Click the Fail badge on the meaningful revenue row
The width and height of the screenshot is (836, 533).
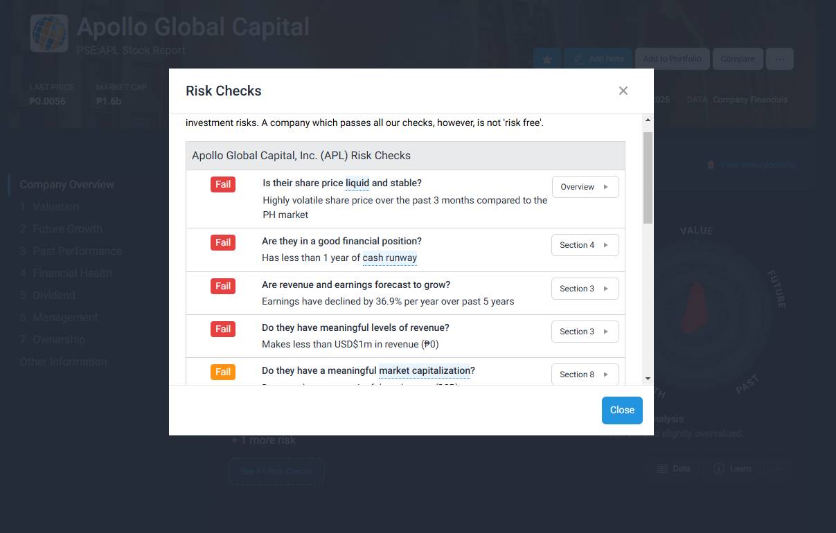click(223, 329)
